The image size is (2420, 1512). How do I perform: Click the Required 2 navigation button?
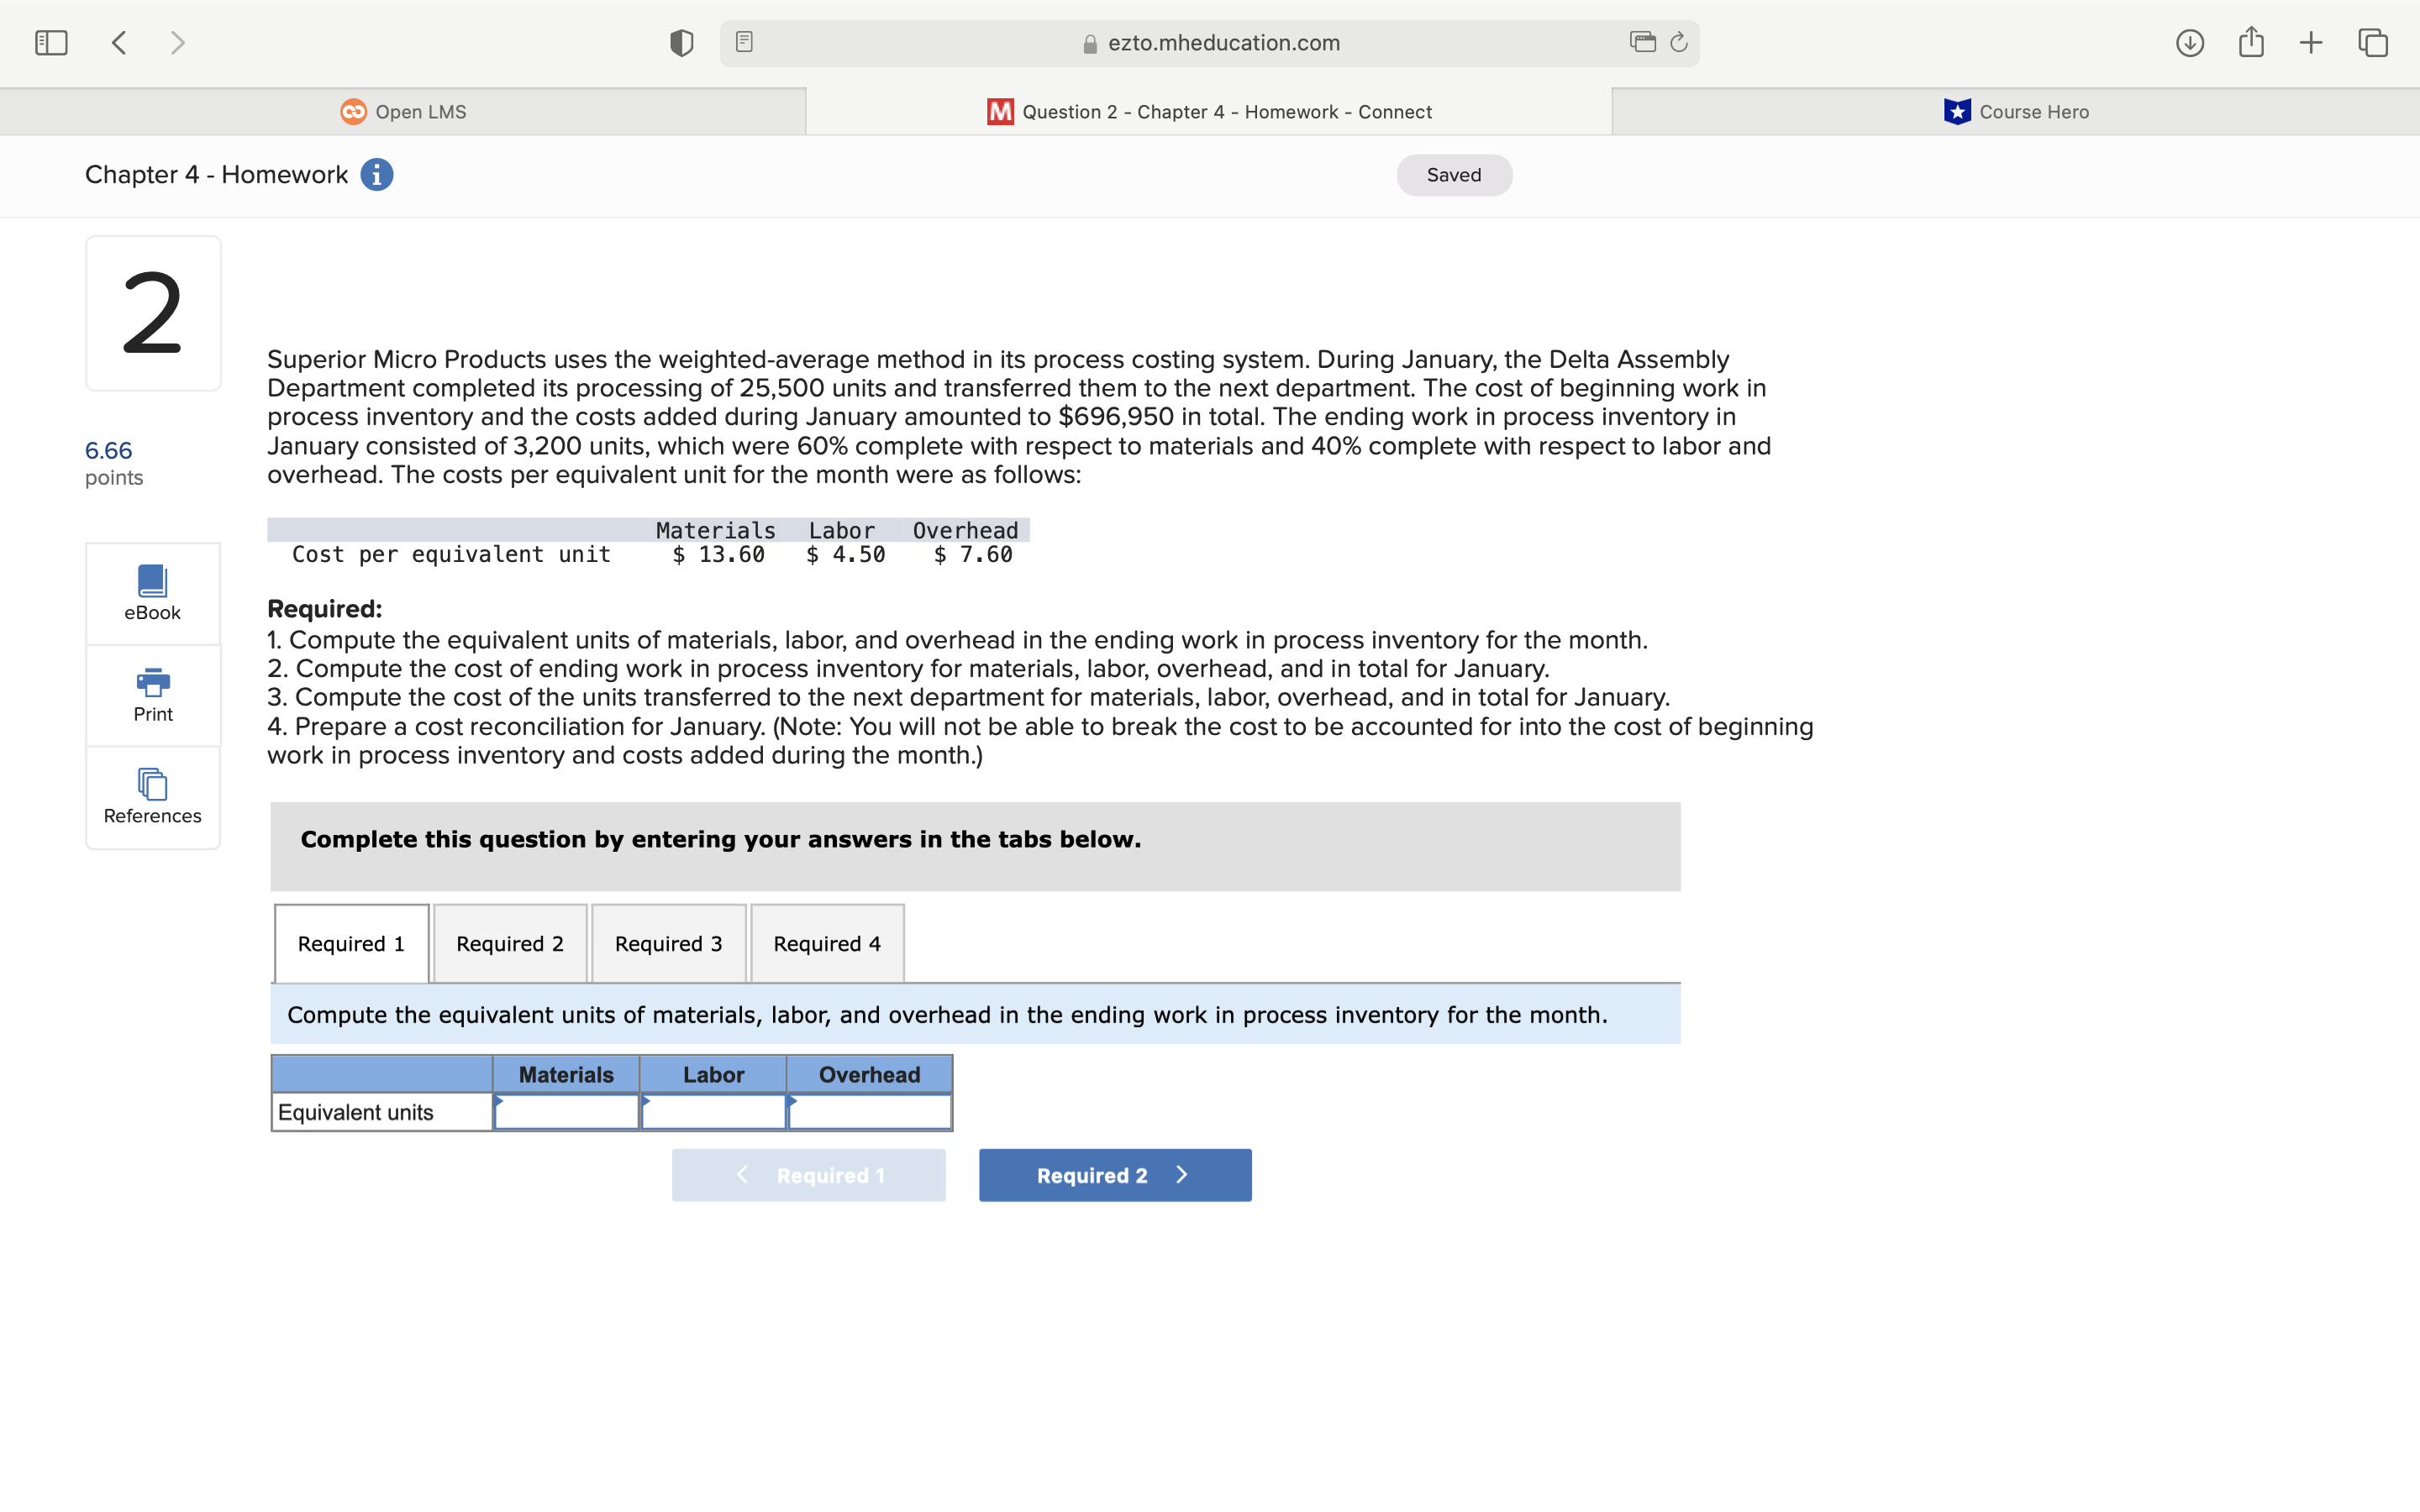click(x=1114, y=1175)
